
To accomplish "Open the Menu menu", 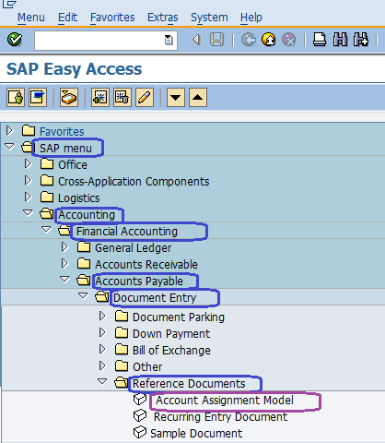I will point(31,18).
